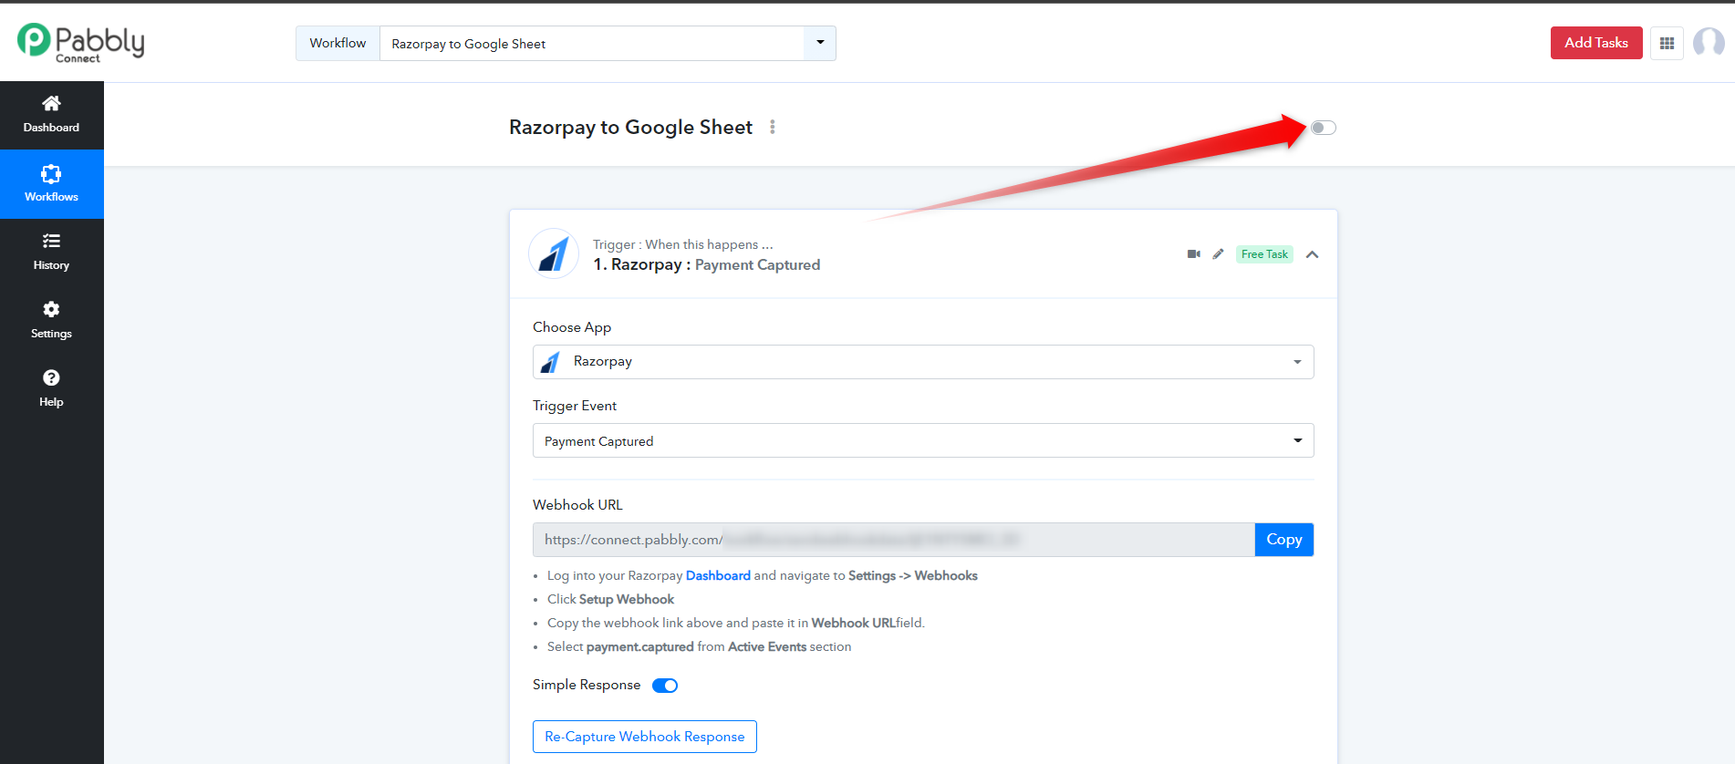Click the Pabbly Connect logo
The width and height of the screenshot is (1735, 764).
(x=80, y=43)
